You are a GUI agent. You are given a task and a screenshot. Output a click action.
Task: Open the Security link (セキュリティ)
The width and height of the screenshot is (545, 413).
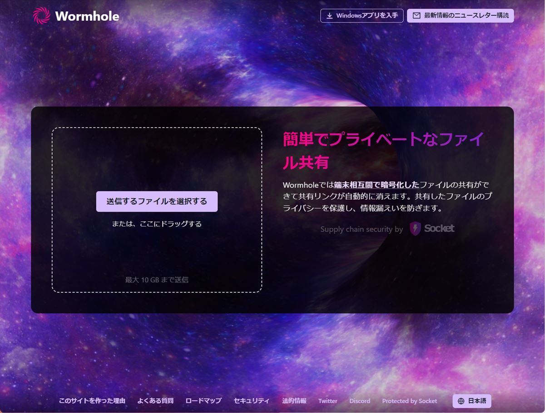(x=252, y=401)
